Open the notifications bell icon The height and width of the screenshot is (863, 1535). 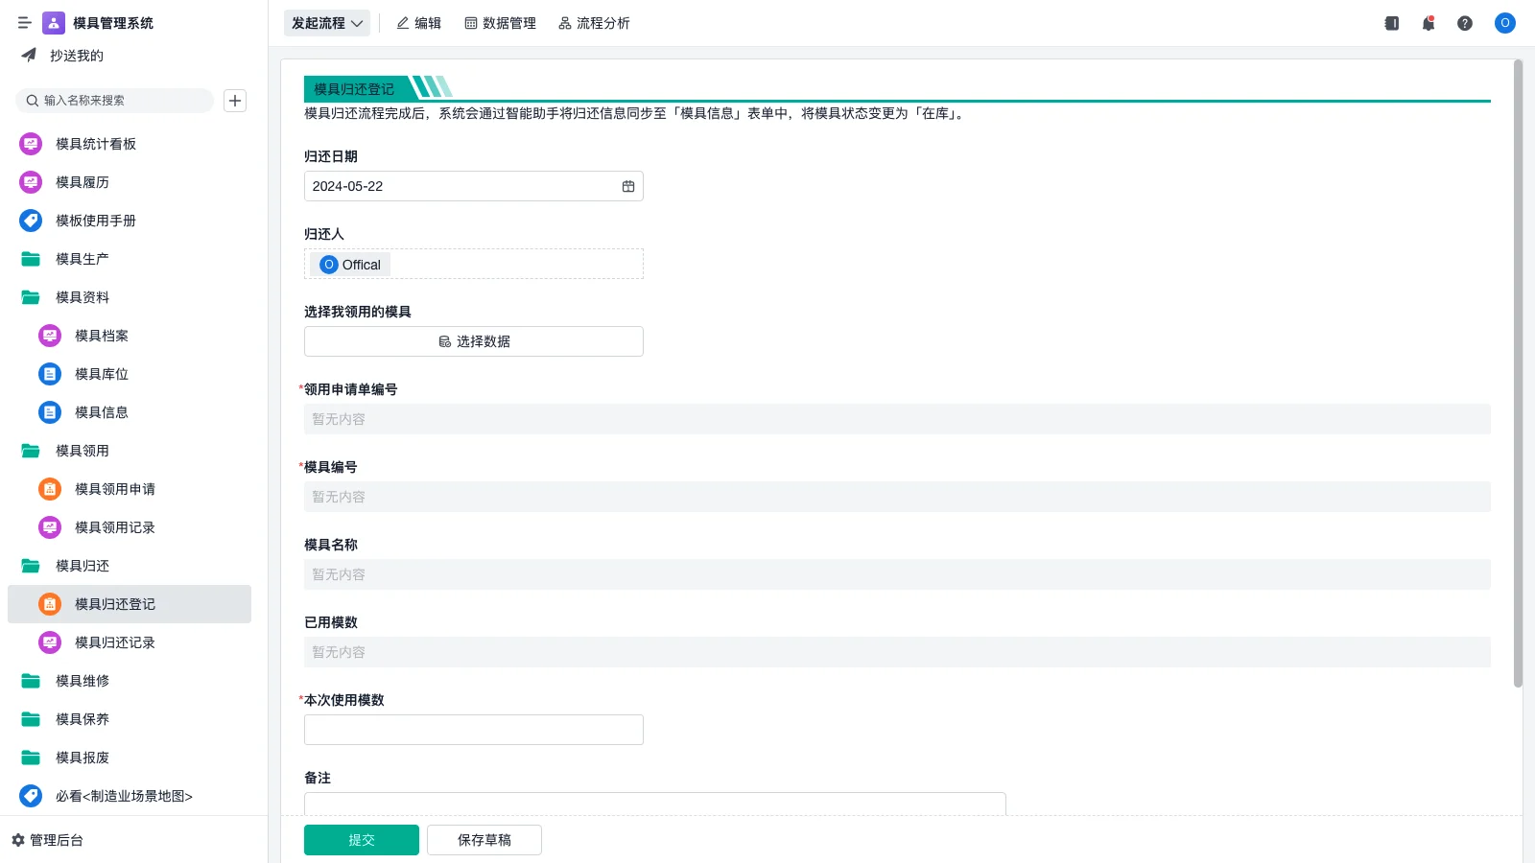(x=1428, y=23)
